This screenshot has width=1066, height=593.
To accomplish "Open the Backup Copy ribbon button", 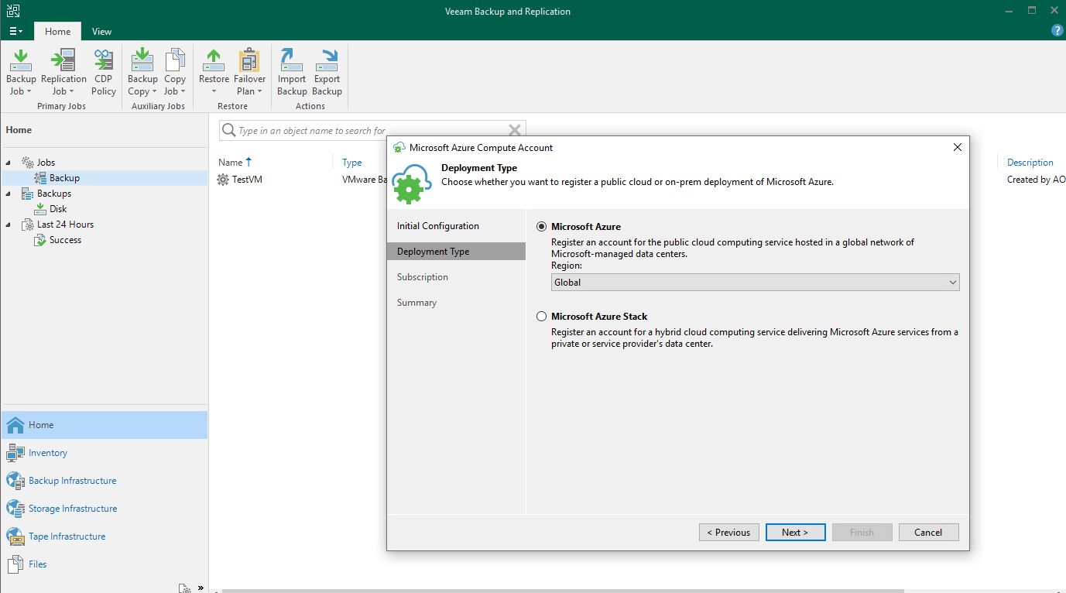I will click(x=142, y=71).
